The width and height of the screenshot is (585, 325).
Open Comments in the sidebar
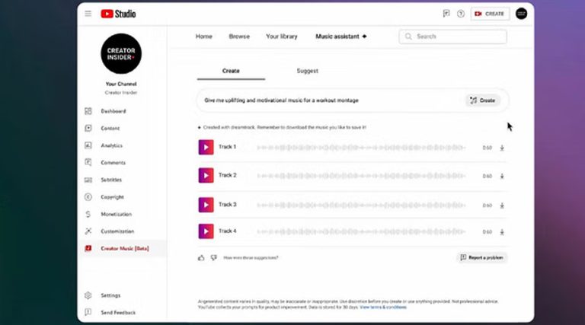tap(113, 163)
